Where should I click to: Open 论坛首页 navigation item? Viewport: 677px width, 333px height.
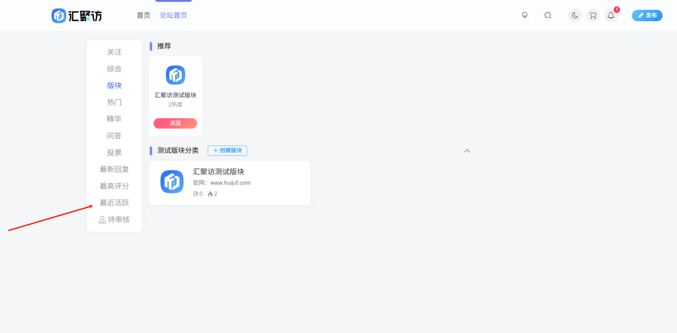click(174, 16)
